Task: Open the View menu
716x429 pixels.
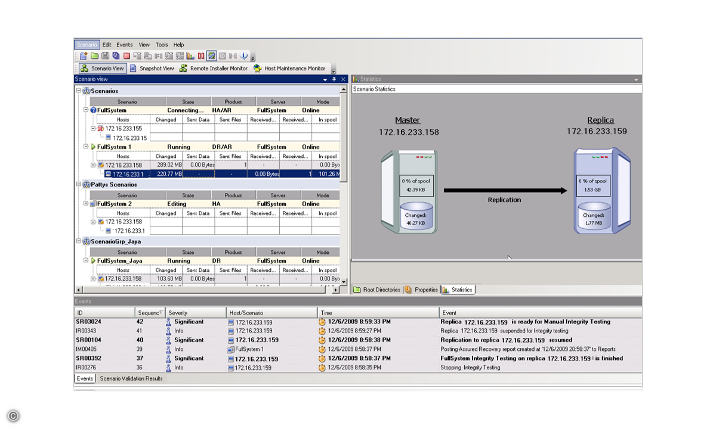Action: tap(144, 45)
